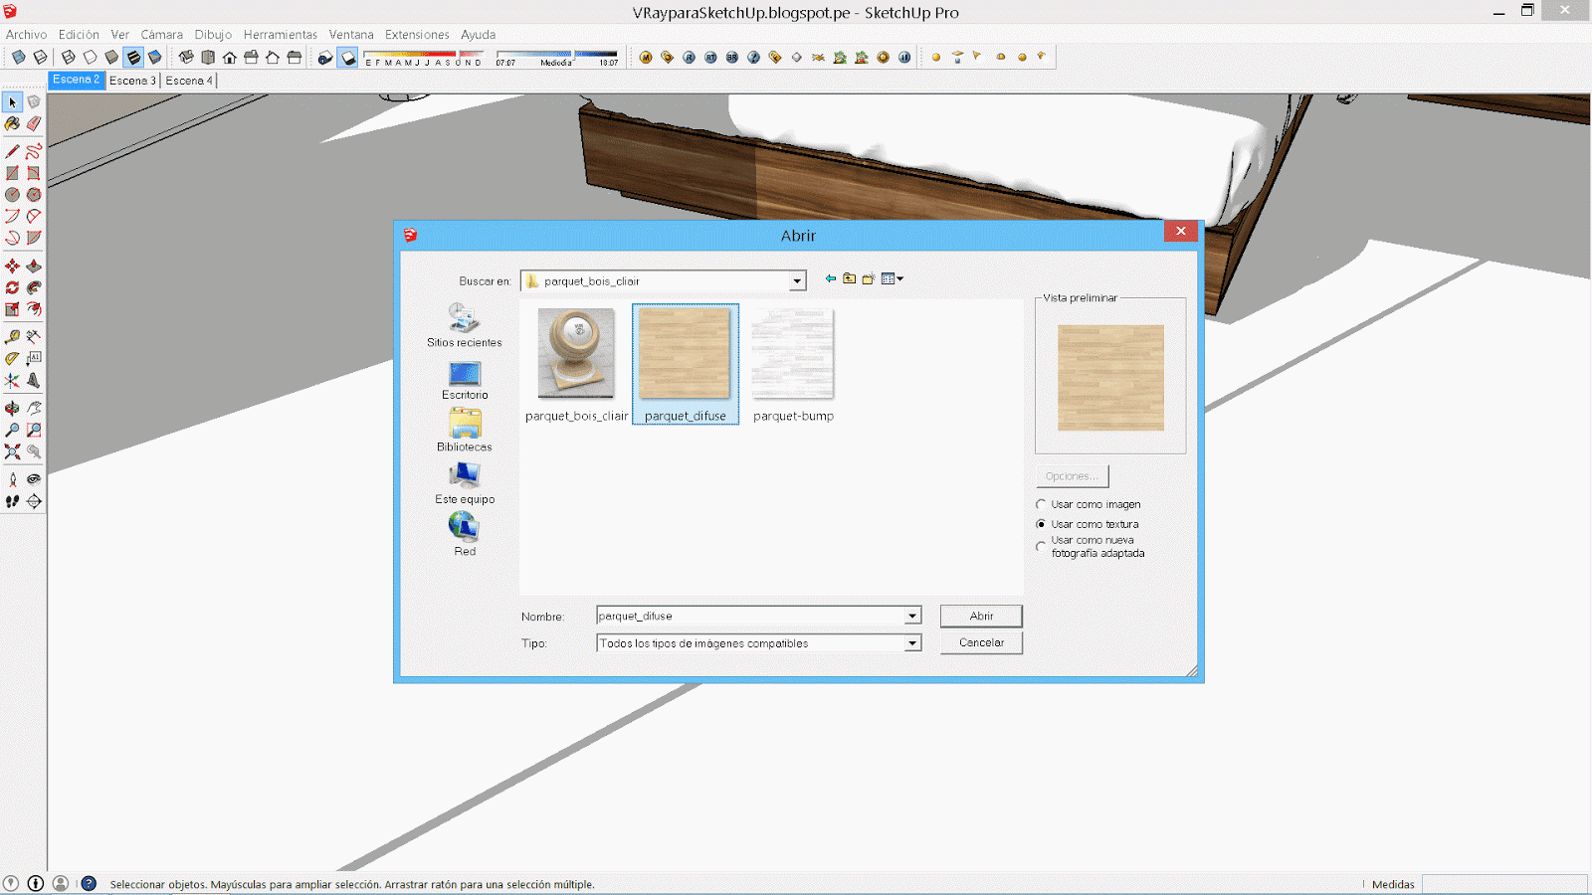Viewport: 1592px width, 895px height.
Task: Open the Herramientas menu
Action: pos(280,34)
